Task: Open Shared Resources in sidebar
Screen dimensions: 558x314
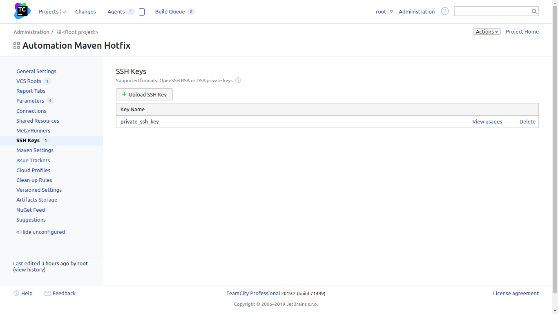Action: point(38,121)
